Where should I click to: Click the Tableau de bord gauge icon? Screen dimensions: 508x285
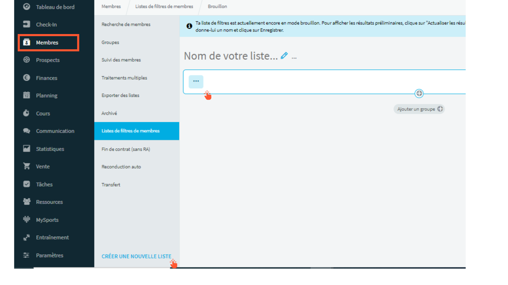coord(26,7)
